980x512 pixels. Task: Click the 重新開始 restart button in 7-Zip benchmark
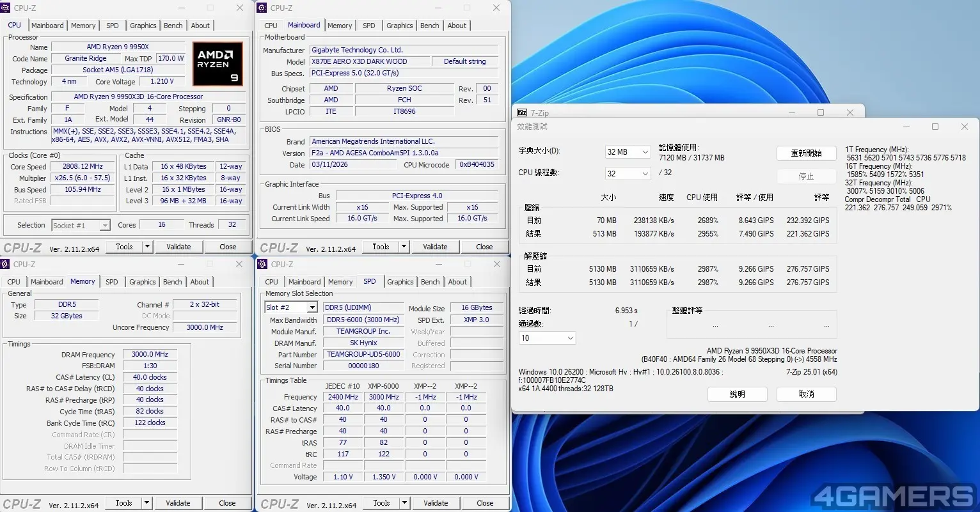point(807,153)
